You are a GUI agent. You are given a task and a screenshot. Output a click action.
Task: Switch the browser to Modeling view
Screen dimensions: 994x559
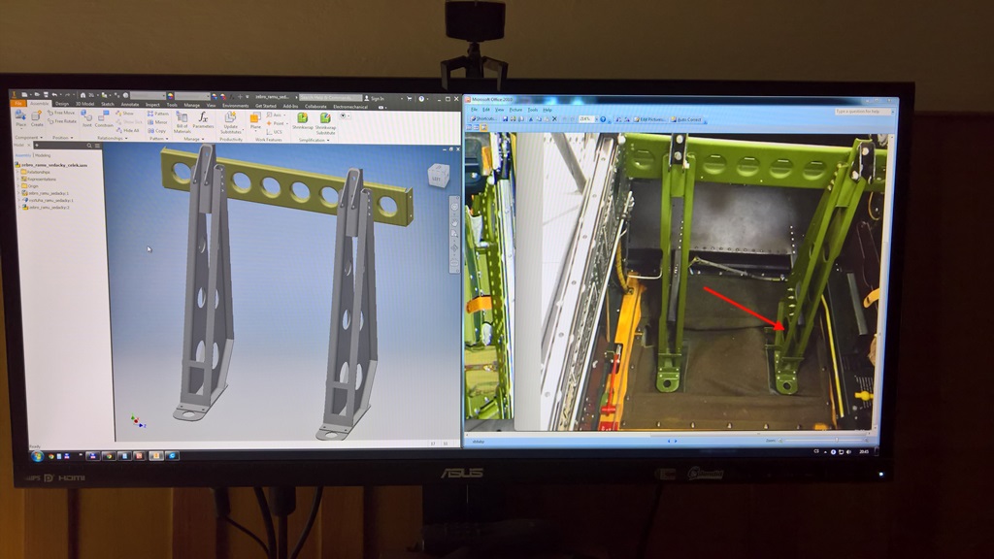tap(43, 155)
